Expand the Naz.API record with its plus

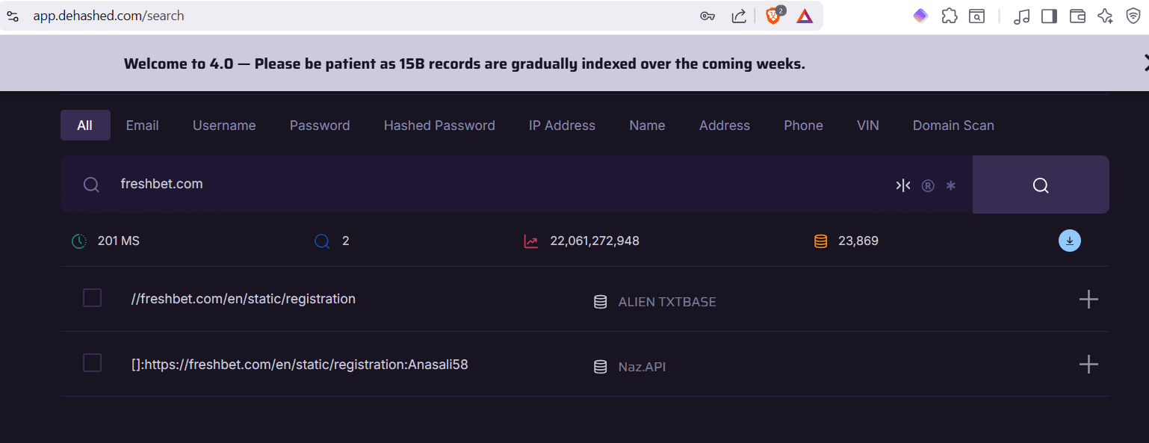[1088, 365]
